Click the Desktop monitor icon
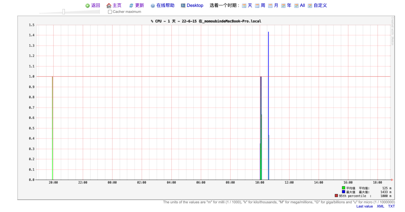This screenshot has height=212, width=405. 183,5
